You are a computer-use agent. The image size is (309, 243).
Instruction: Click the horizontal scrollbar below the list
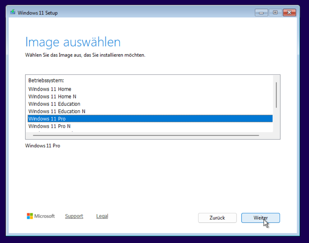tap(146, 136)
